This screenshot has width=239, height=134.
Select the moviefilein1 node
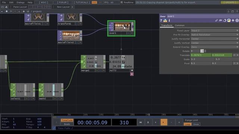click(37, 19)
